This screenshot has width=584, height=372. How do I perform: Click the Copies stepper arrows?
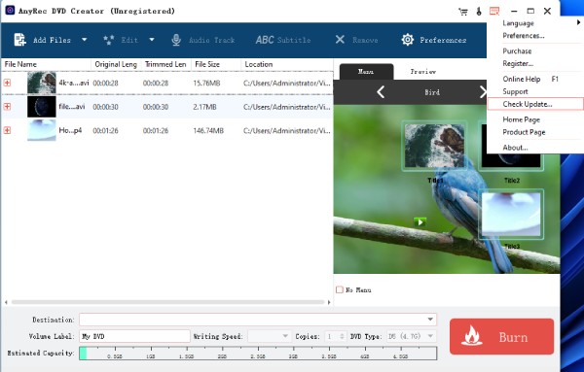tap(342, 336)
